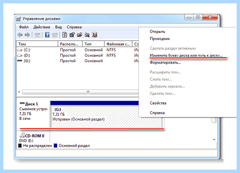
Task: Click the disk pane scroll-down arrow
Action: (214, 140)
